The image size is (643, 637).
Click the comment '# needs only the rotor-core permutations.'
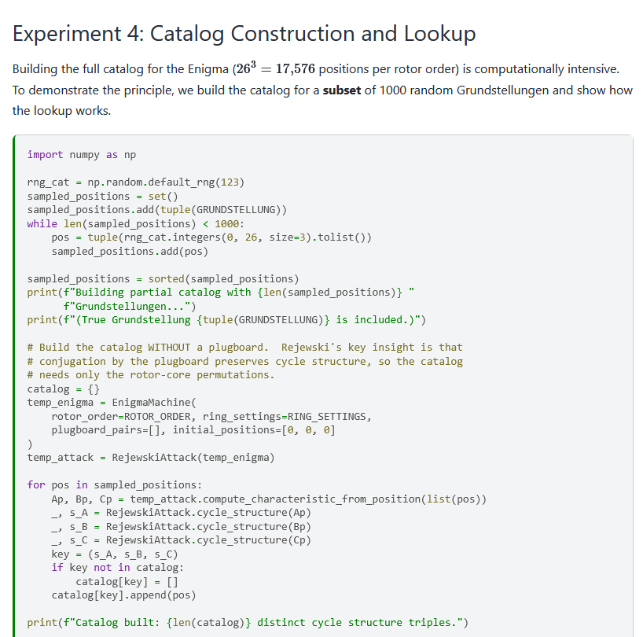pos(151,374)
